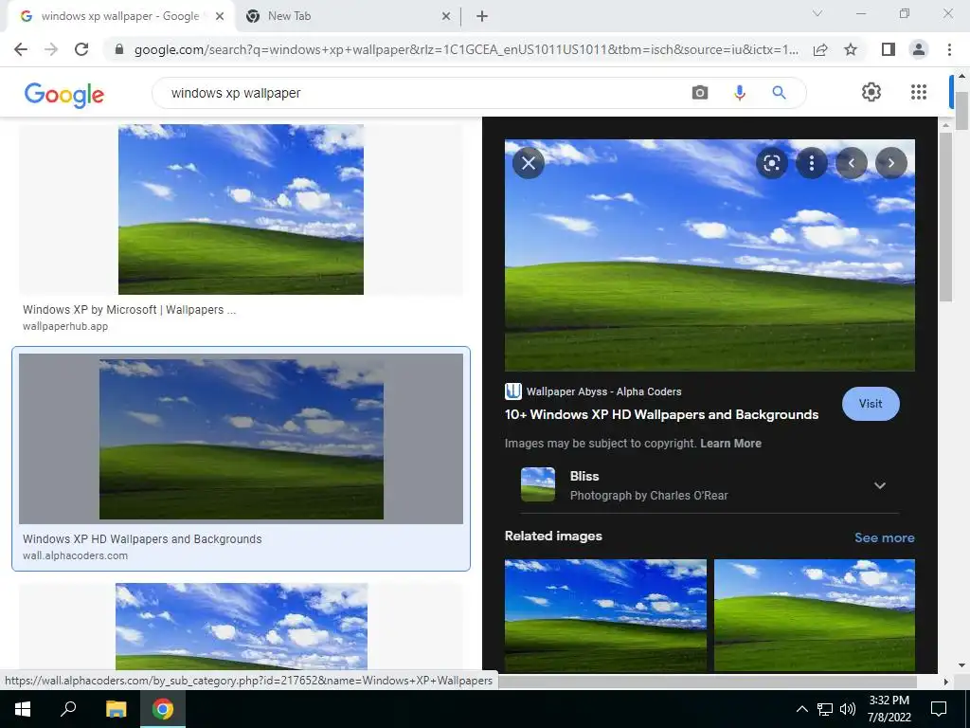Expand the Bliss info section

[879, 485]
